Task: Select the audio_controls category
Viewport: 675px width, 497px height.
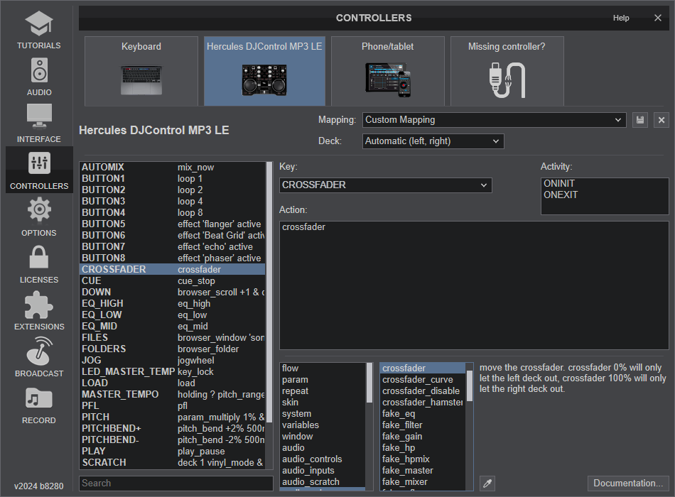Action: [x=323, y=459]
